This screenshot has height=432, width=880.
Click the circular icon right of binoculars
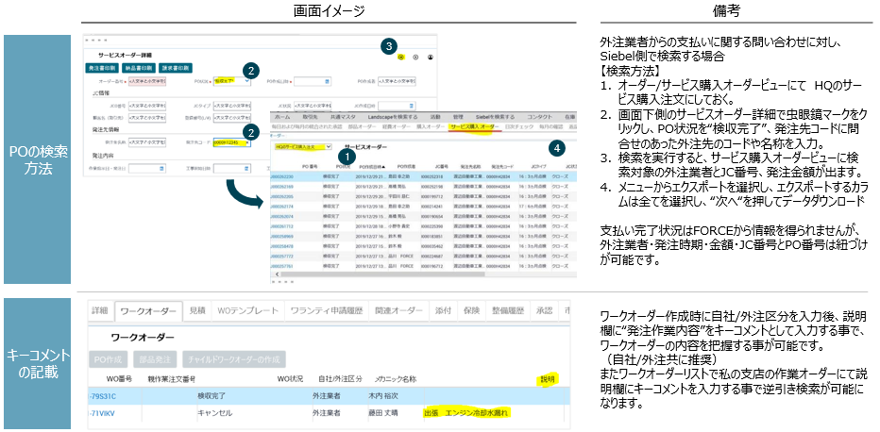click(x=415, y=58)
